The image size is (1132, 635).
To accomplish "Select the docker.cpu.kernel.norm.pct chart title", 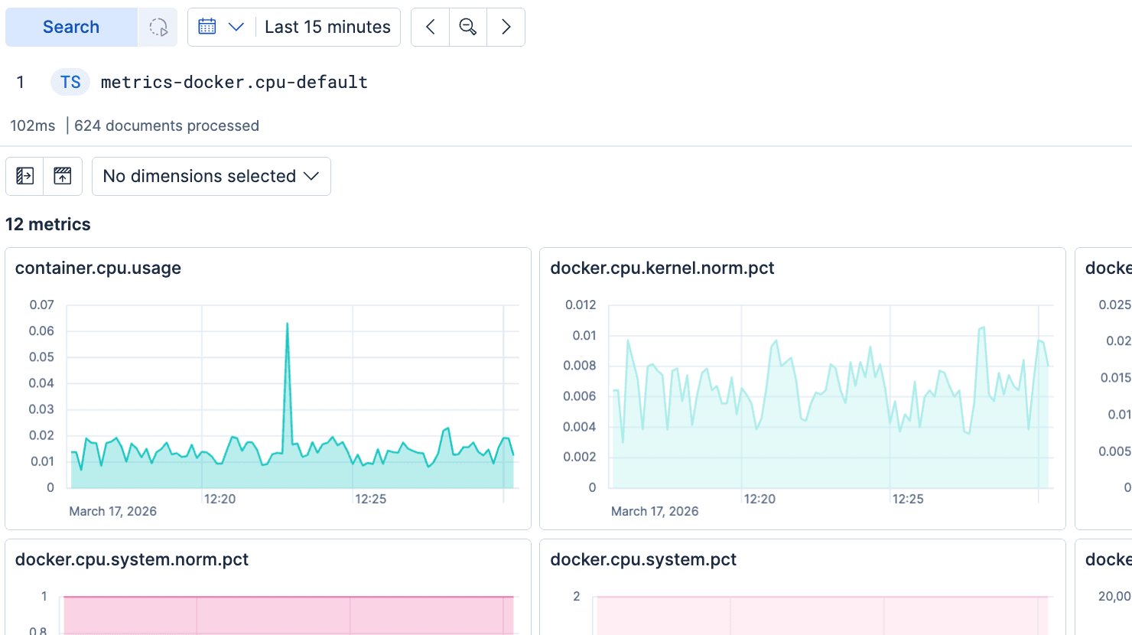I will click(x=662, y=268).
